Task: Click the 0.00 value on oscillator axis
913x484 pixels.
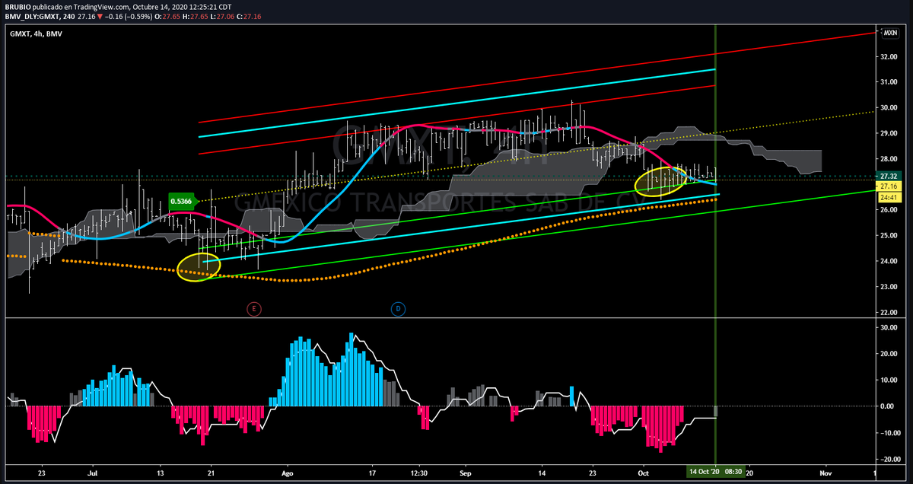Action: click(x=887, y=406)
